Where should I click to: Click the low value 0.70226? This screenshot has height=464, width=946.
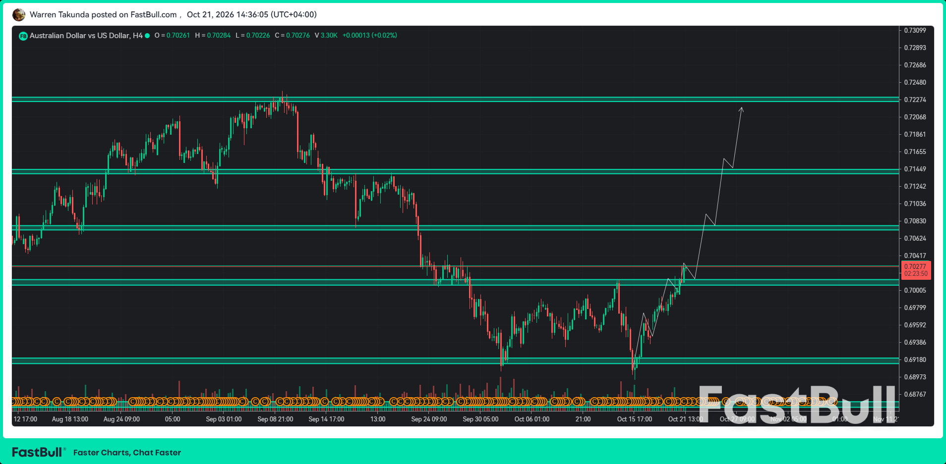(x=258, y=36)
